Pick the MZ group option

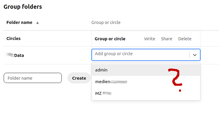(146, 93)
